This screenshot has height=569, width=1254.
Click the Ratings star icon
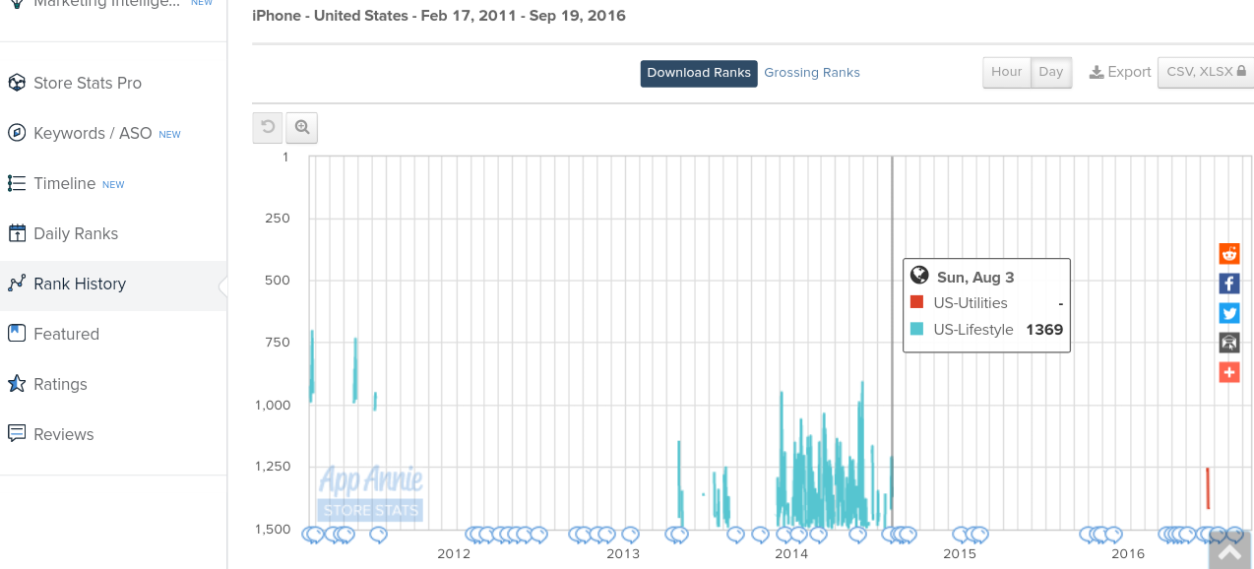[x=17, y=383]
